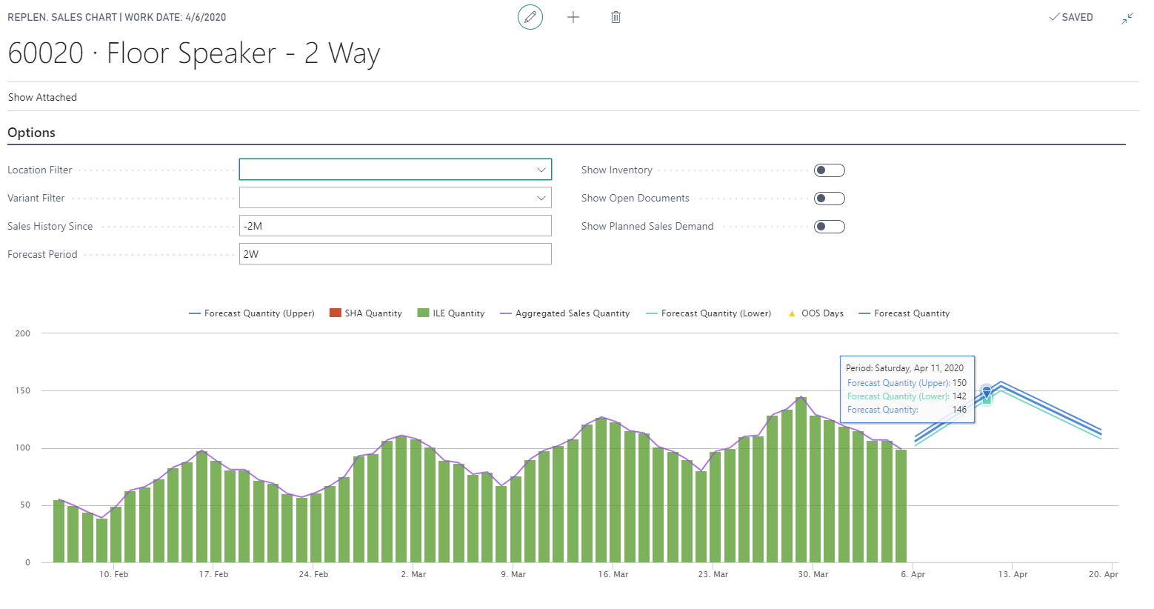Open the Location Filter dropdown arrow
1154x609 pixels.
point(541,170)
